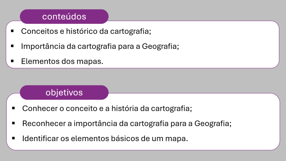Click the purple "conteúdos" header label
The width and height of the screenshot is (286, 161).
(x=64, y=17)
